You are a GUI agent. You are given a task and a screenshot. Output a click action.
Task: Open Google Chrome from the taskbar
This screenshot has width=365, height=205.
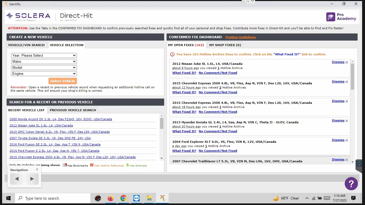[x=123, y=198]
